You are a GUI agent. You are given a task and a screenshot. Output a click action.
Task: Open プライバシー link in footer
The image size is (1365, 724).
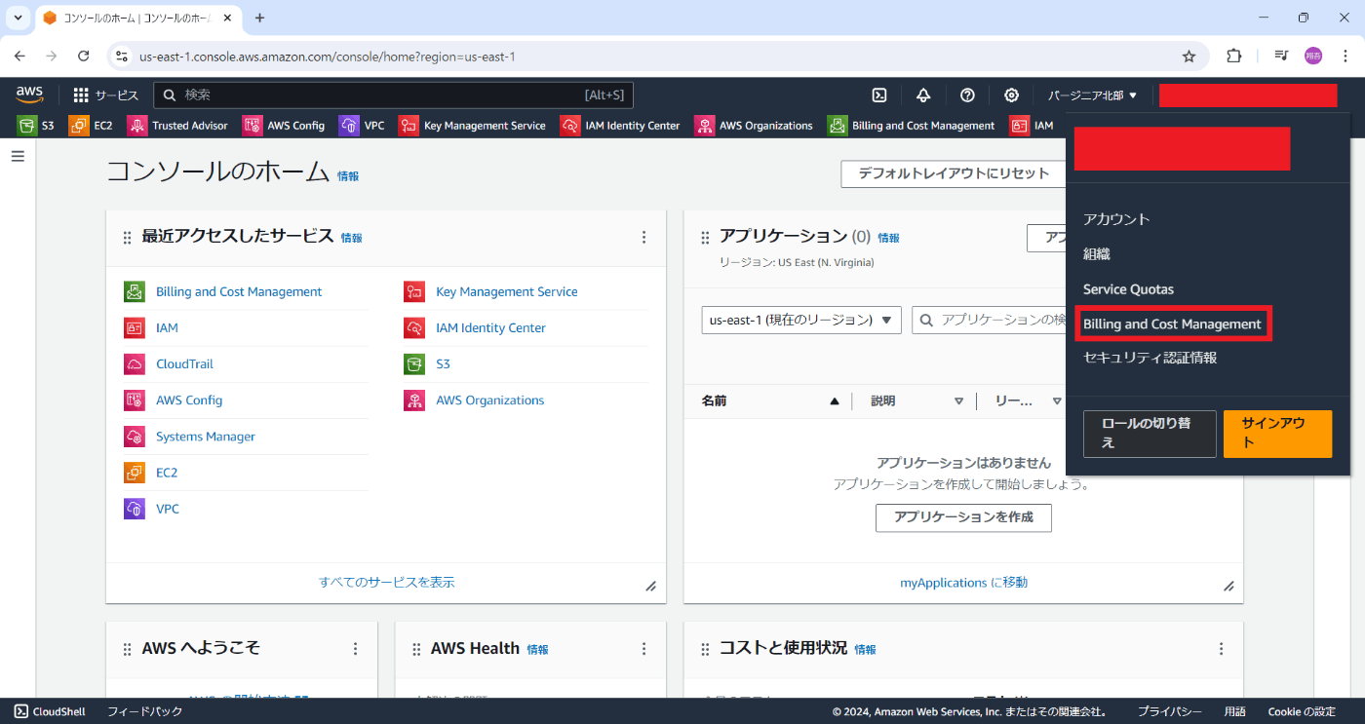click(x=1169, y=711)
